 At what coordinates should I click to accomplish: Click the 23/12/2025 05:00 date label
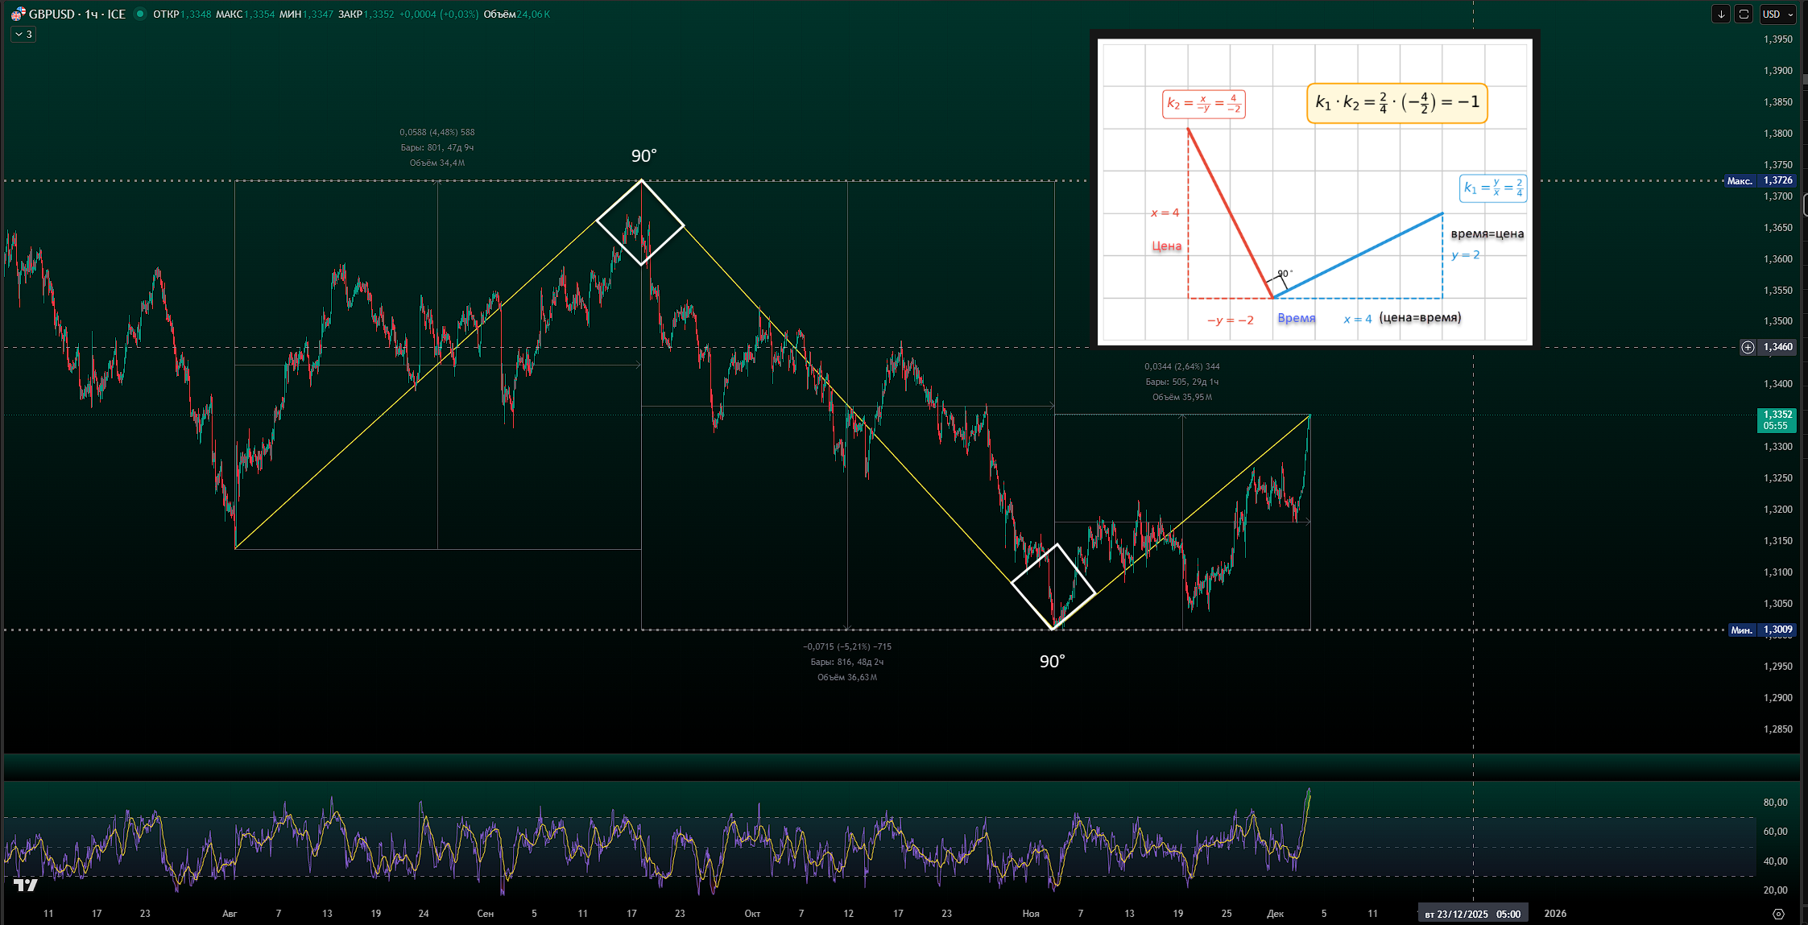(1473, 914)
